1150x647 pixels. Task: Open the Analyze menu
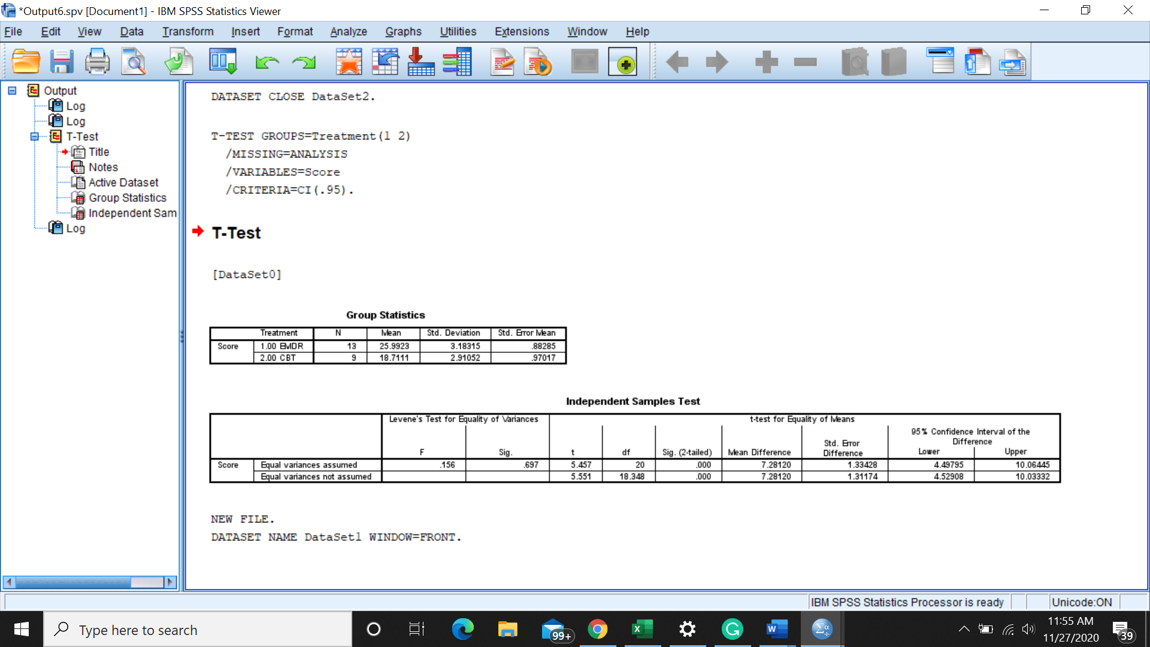click(x=348, y=32)
